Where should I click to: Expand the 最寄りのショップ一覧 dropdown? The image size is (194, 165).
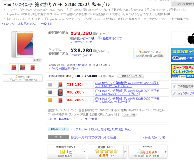pyautogui.click(x=130, y=76)
